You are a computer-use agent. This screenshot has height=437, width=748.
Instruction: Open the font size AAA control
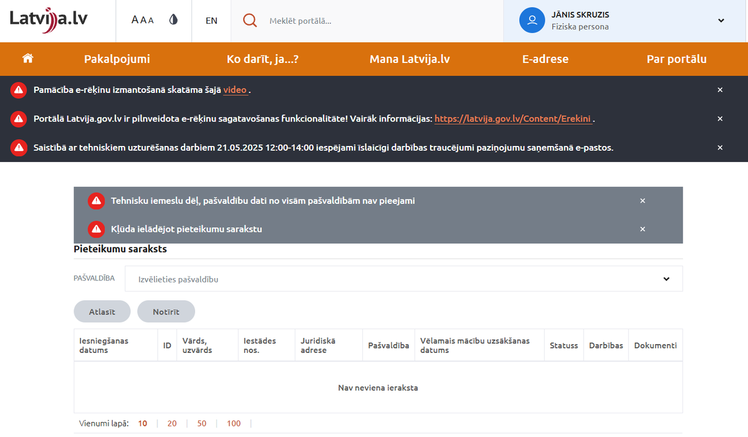(143, 20)
